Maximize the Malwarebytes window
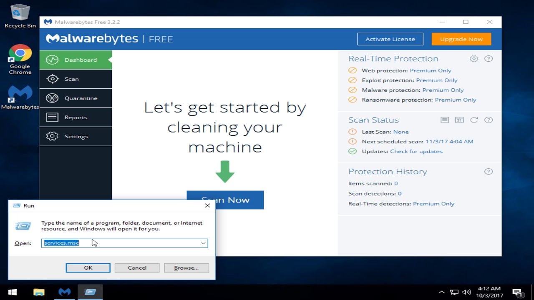 pyautogui.click(x=466, y=22)
